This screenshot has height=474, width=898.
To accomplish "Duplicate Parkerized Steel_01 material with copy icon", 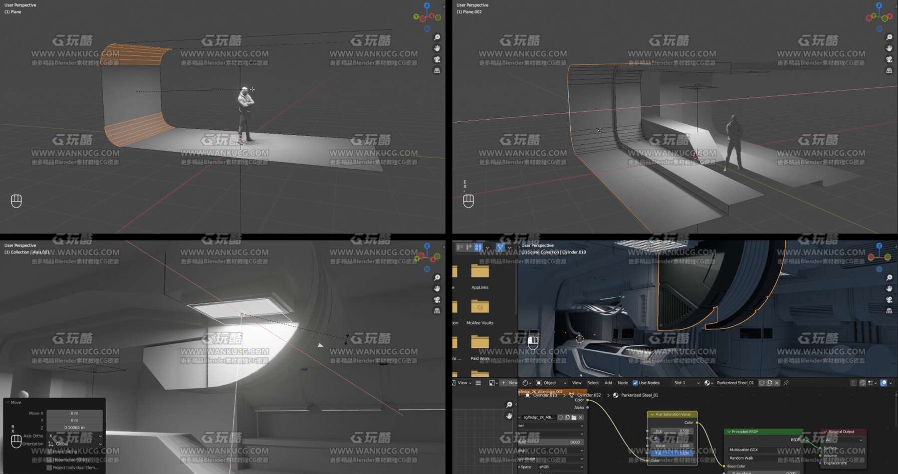I will point(769,383).
